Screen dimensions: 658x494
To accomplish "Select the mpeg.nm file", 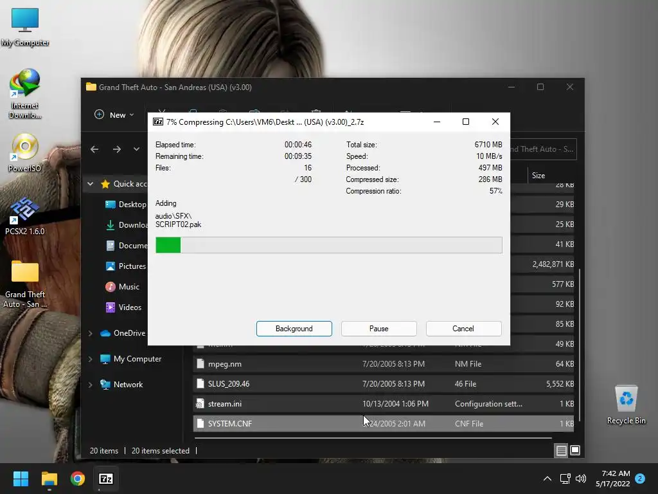I will click(383, 364).
